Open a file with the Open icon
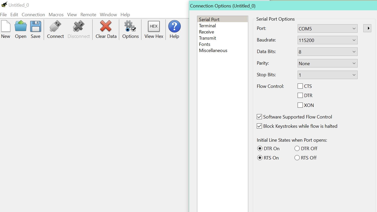Viewport: 377px width, 212px height. pos(21,27)
